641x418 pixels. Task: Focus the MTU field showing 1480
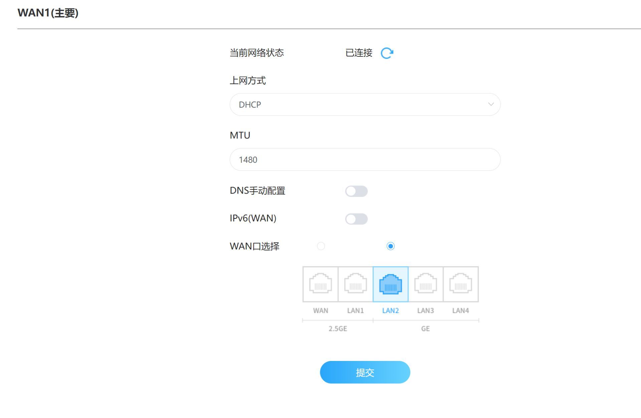click(x=365, y=159)
